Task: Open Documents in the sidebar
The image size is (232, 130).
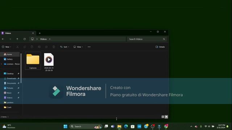Action: (10, 83)
